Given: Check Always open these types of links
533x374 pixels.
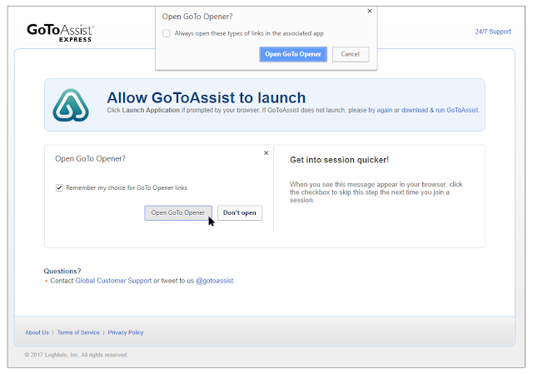Looking at the screenshot, I should (167, 33).
